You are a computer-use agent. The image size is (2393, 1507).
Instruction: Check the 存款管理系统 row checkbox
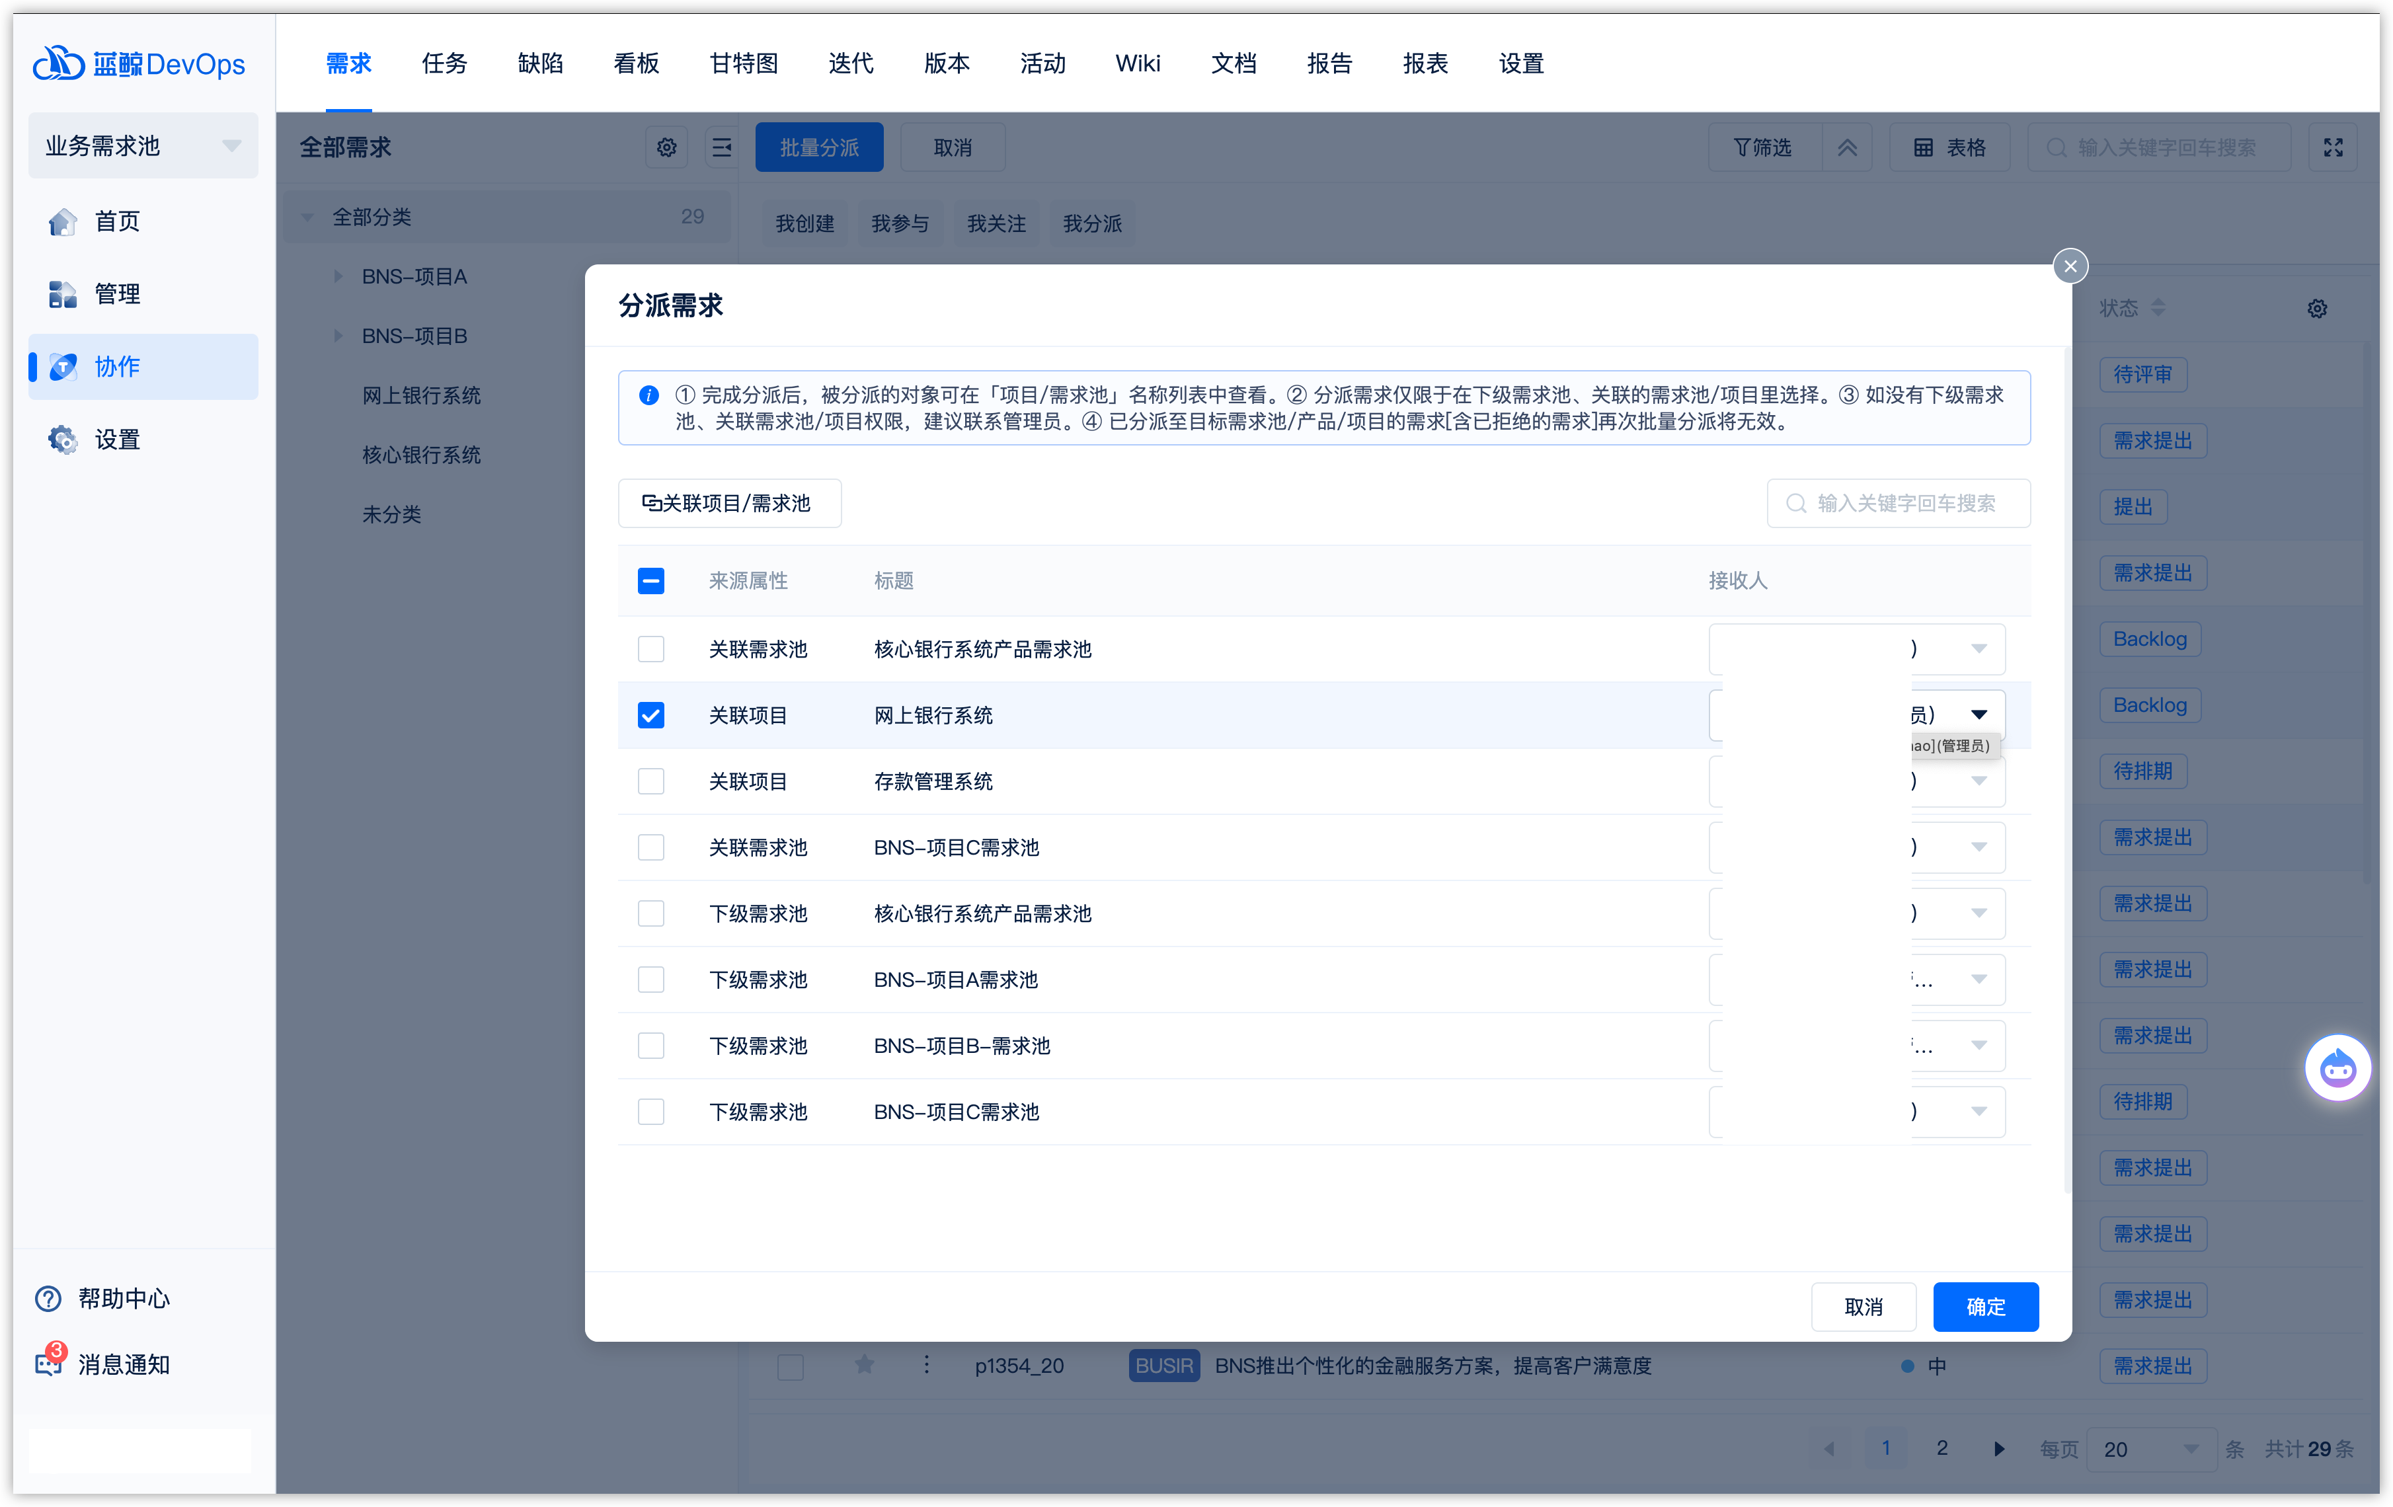click(x=651, y=782)
